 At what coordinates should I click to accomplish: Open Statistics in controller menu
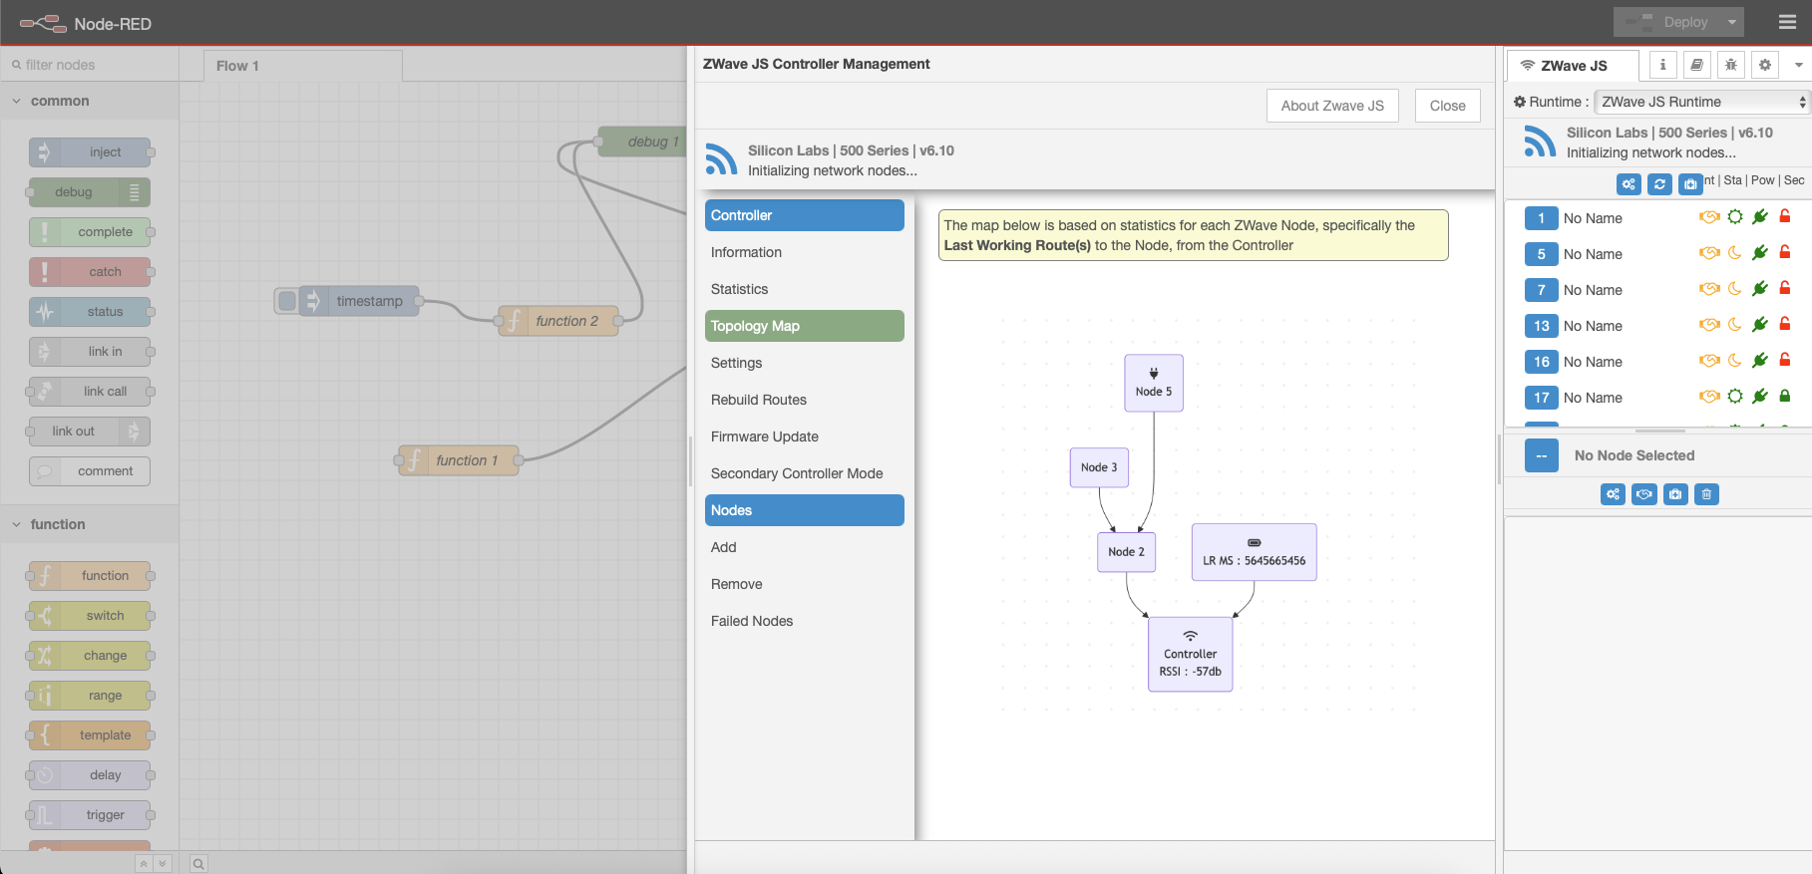click(805, 289)
